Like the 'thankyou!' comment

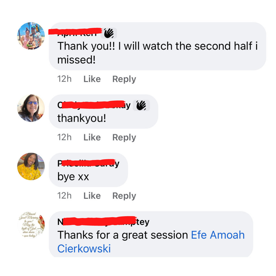(x=92, y=137)
